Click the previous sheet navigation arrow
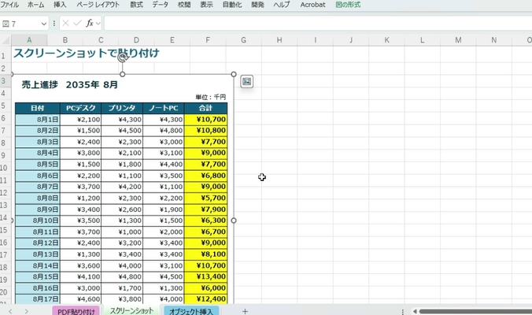The height and width of the screenshot is (315, 532). [10, 311]
